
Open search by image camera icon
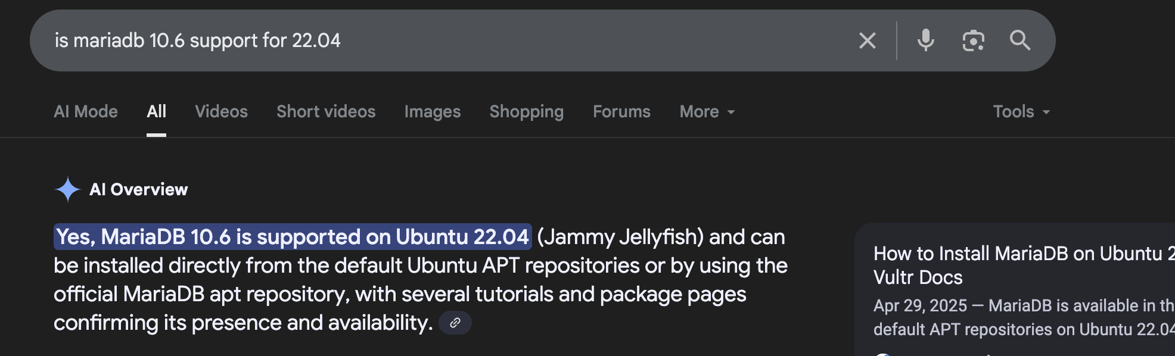point(973,40)
